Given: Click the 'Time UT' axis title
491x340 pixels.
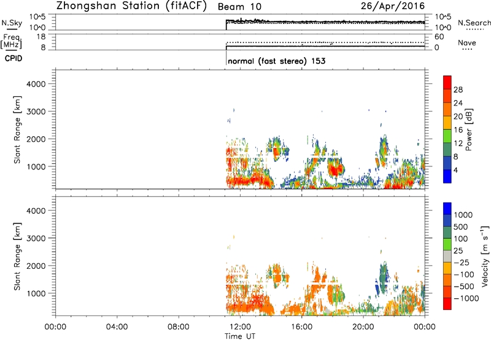Looking at the screenshot, I should click(240, 336).
